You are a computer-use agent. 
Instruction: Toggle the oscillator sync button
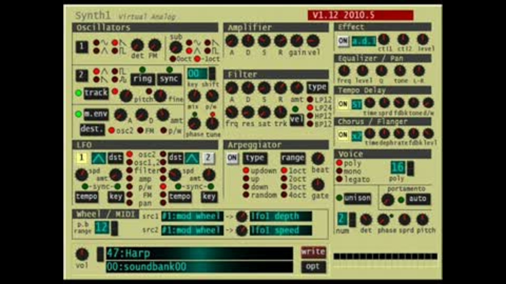coord(169,79)
